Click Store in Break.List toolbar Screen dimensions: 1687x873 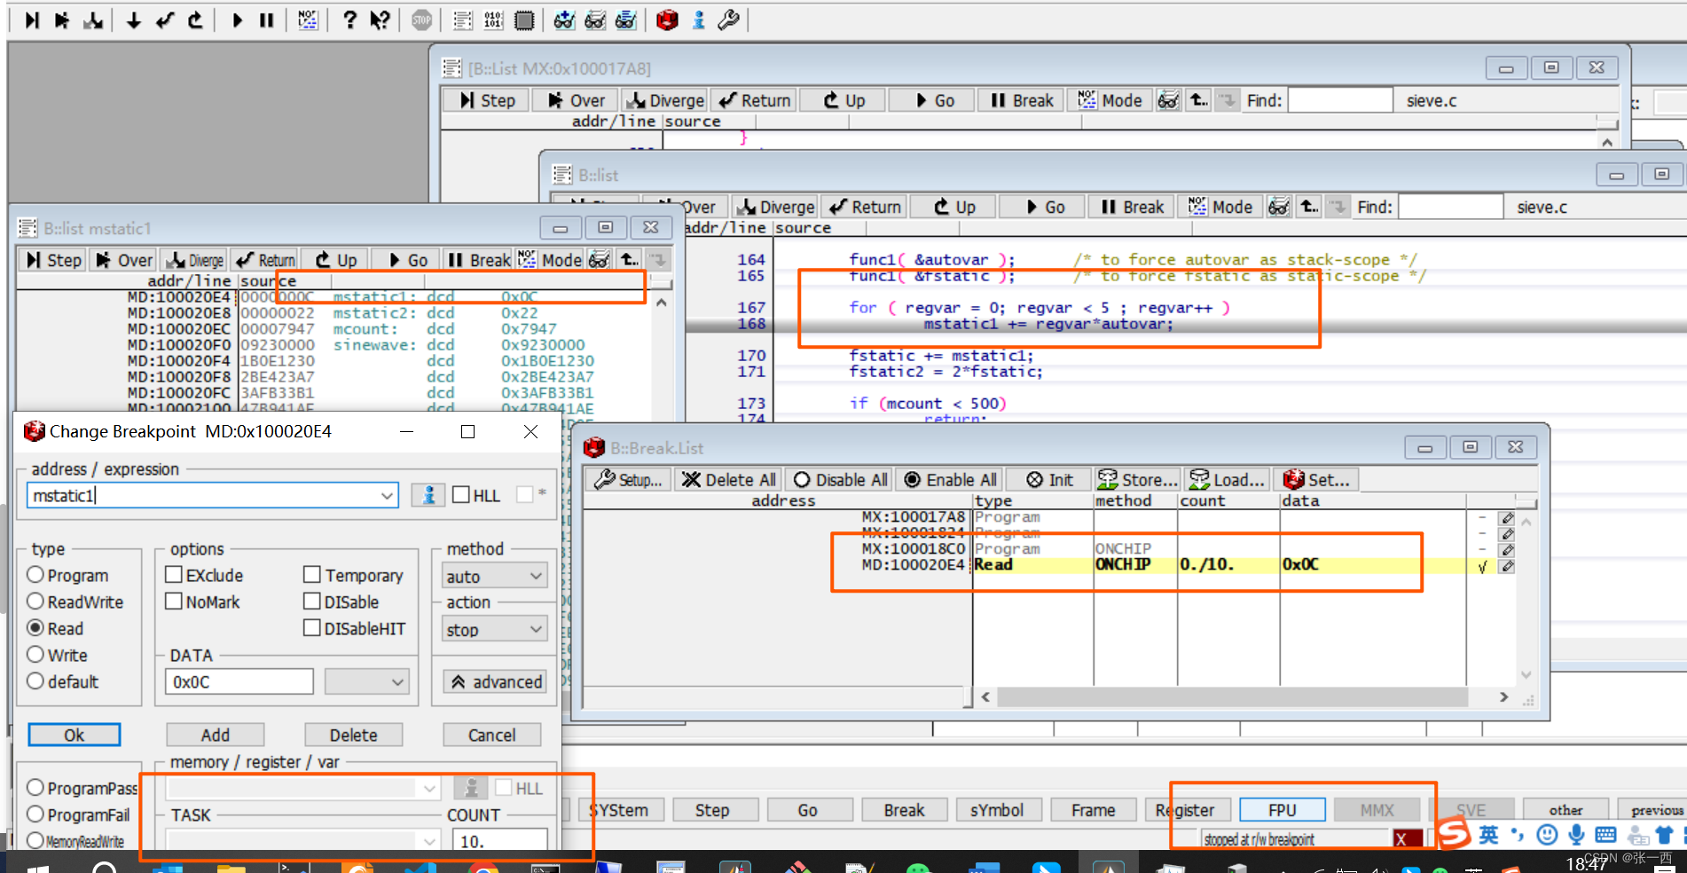click(1138, 480)
